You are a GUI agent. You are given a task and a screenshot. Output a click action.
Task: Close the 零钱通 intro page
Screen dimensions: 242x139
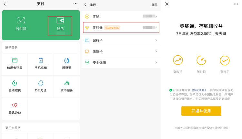click(167, 4)
